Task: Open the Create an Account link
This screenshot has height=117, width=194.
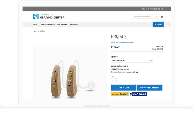Action: tap(157, 9)
